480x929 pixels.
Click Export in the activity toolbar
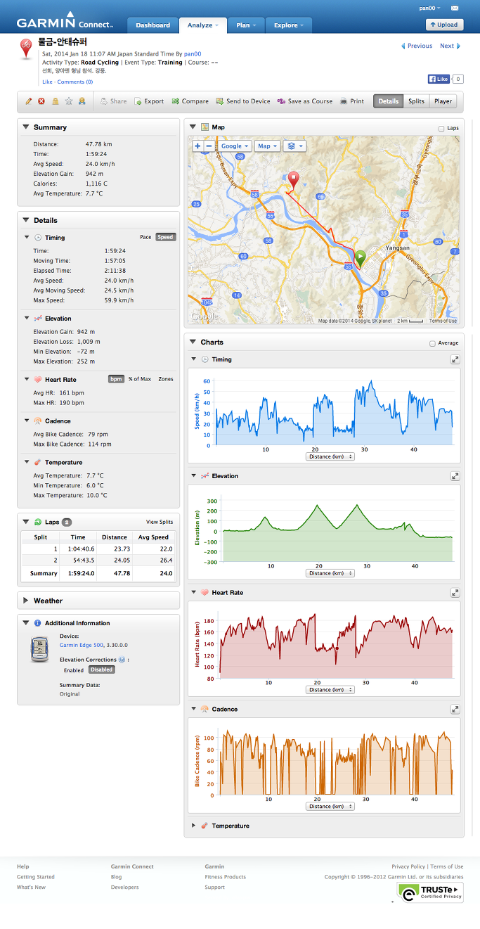pyautogui.click(x=149, y=101)
